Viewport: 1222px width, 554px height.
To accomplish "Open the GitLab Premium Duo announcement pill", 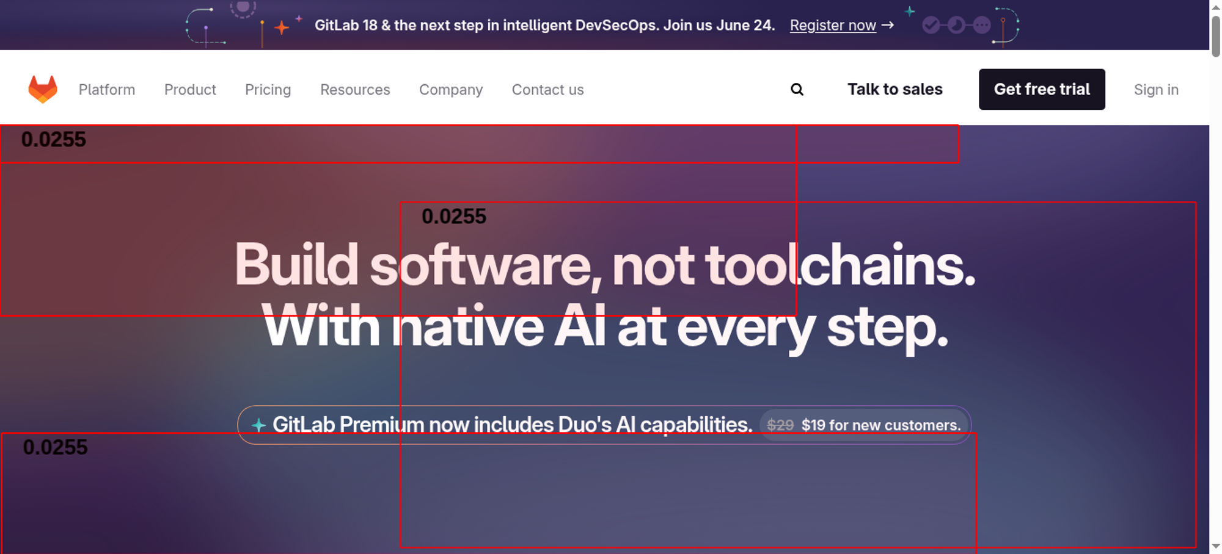I will point(604,425).
